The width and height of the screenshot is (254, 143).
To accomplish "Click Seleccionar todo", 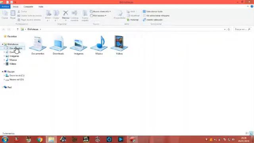I will click(x=152, y=12).
